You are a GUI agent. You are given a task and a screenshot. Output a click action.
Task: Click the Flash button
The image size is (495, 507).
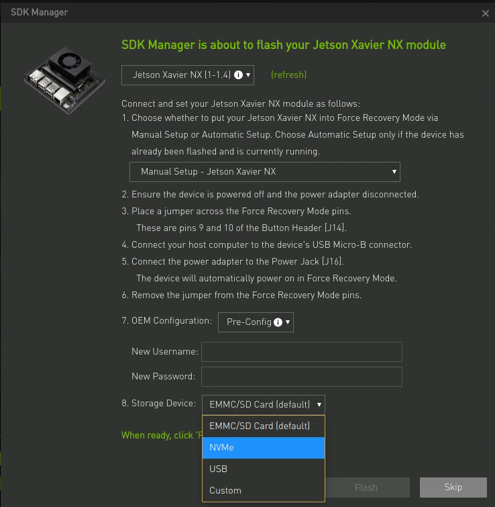tap(367, 488)
